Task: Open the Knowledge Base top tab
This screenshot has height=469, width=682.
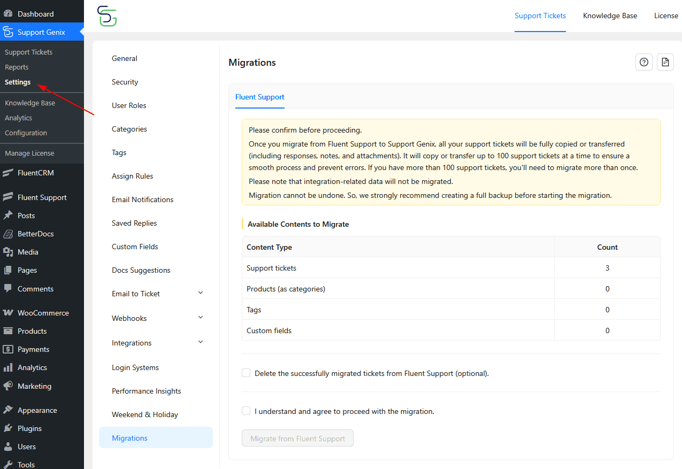Action: pyautogui.click(x=610, y=16)
